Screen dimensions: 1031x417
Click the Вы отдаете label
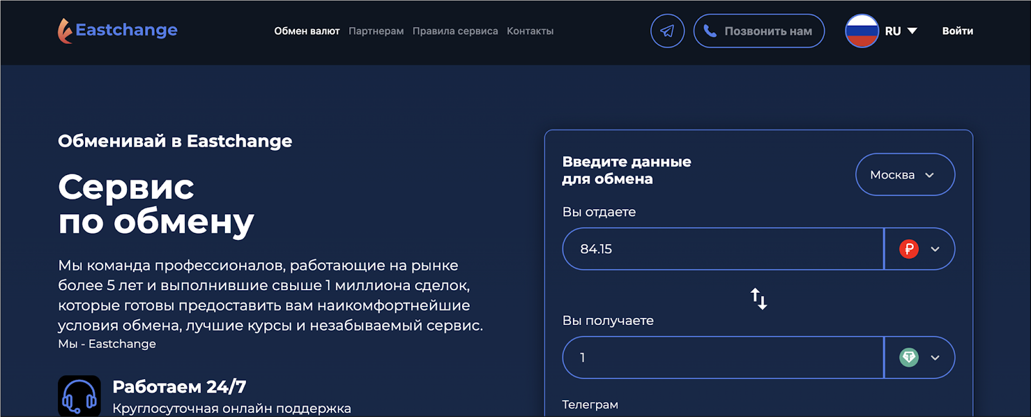[x=599, y=212]
